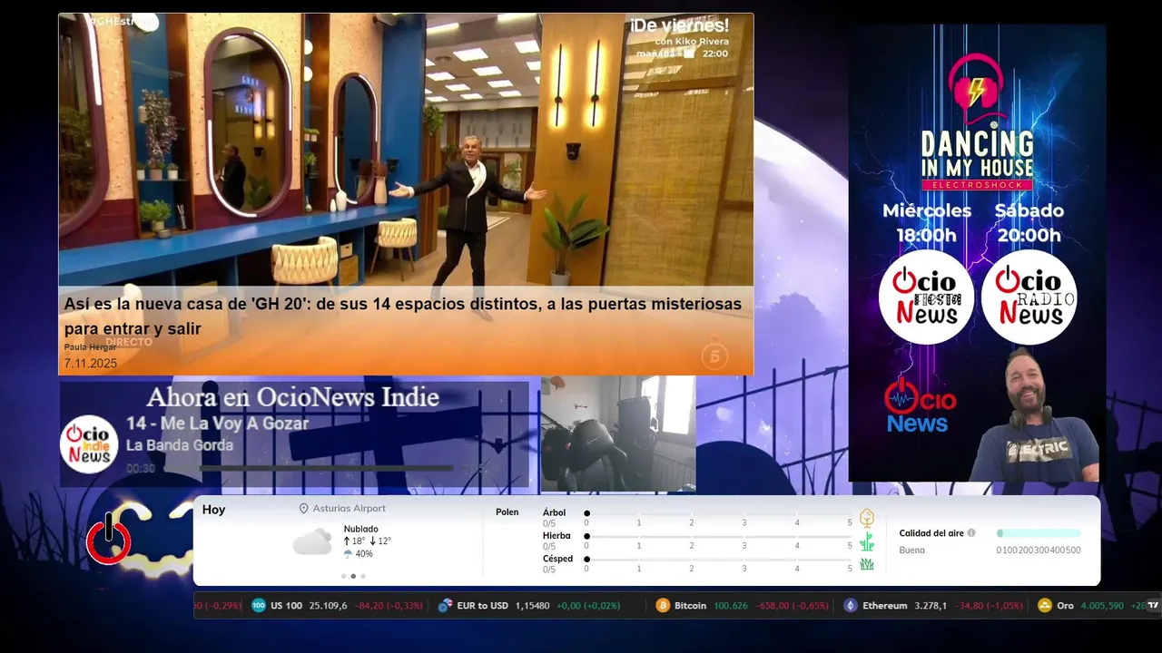Click the Hierba pollen level slider
Screen dimensions: 1162x653
[x=719, y=536]
